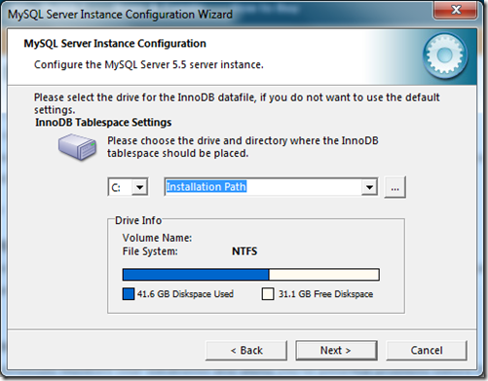The image size is (488, 381).
Task: Click the NTFS file system value
Action: [244, 251]
